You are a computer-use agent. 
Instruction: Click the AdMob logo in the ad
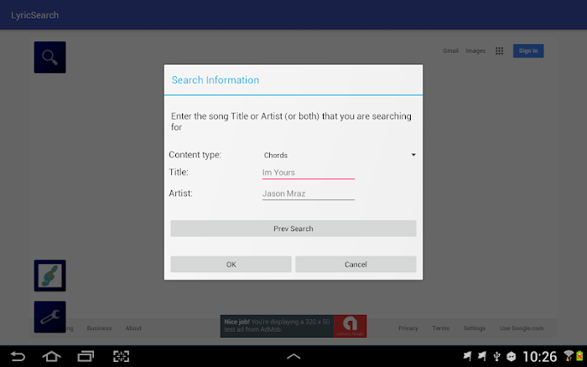(x=350, y=325)
